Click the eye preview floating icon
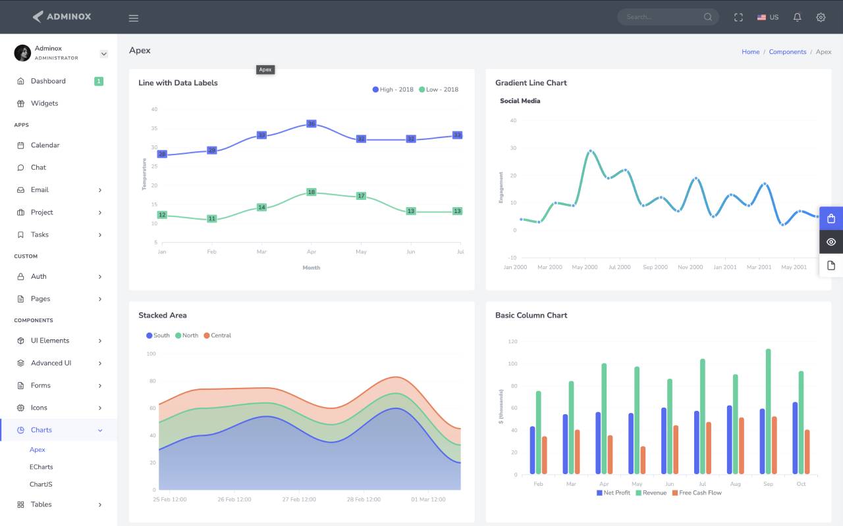Image resolution: width=843 pixels, height=526 pixels. pyautogui.click(x=831, y=242)
